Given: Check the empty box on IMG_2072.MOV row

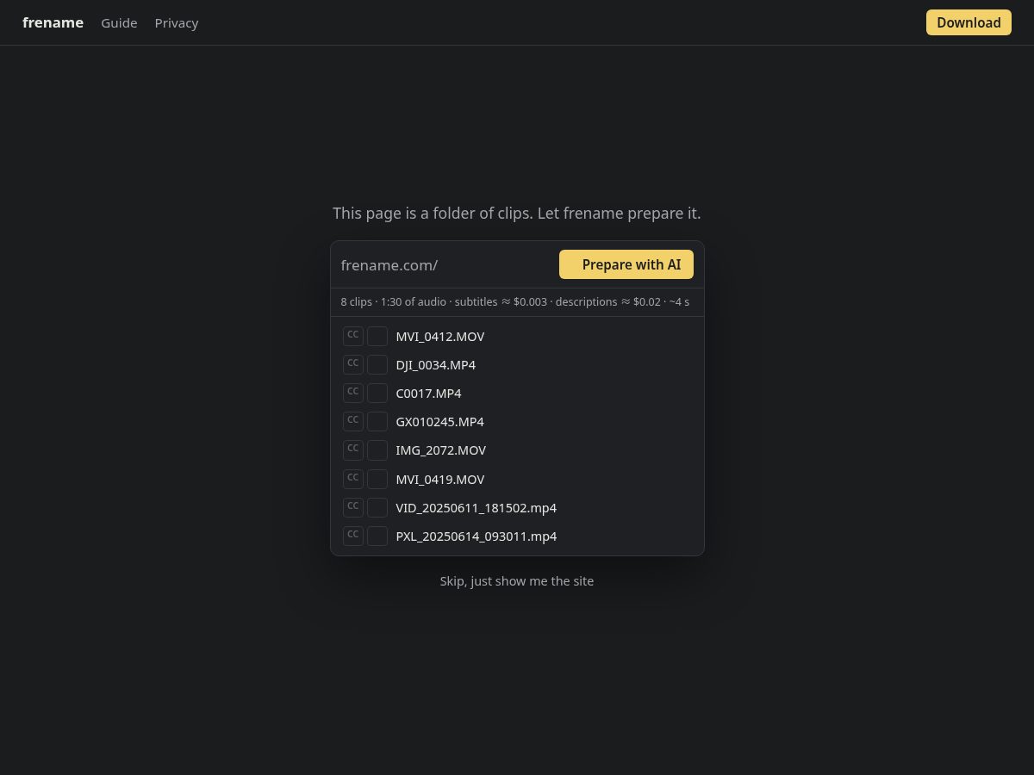Looking at the screenshot, I should (x=377, y=449).
